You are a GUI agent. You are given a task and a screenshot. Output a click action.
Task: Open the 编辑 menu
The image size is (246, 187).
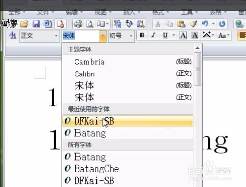[74, 12]
